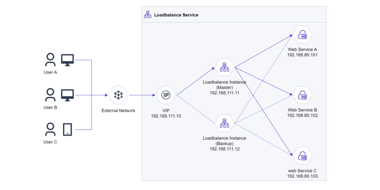The width and height of the screenshot is (380, 190).
Task: Select the Web Service B server icon
Action: coord(302,96)
